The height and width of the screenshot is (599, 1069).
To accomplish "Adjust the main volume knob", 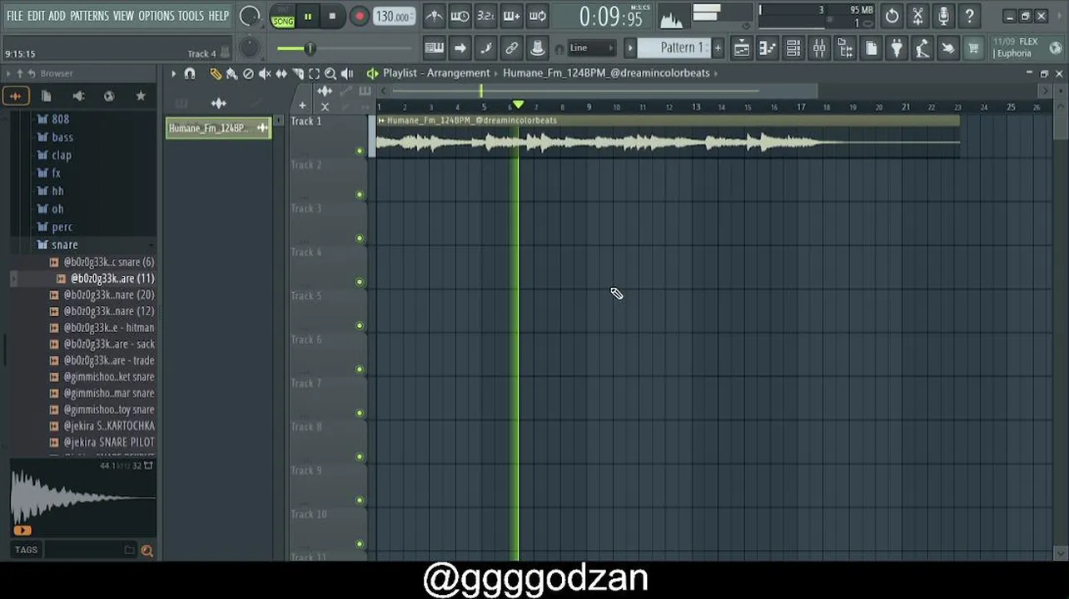I will point(249,16).
